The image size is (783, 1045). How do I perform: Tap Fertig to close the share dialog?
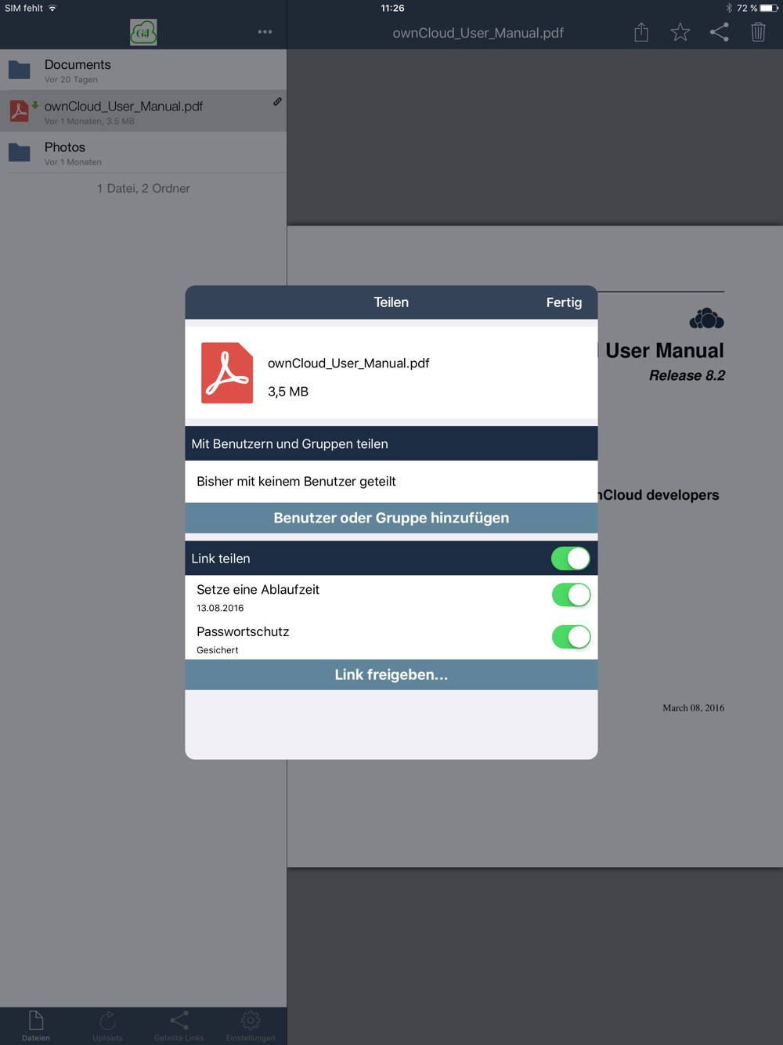pyautogui.click(x=564, y=302)
